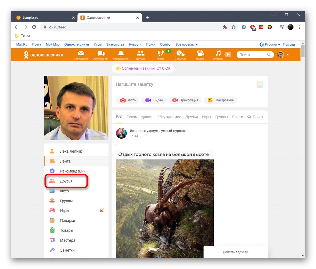The height and width of the screenshot is (269, 316).
Task: Bookmark the page with the star icon
Action: point(233,27)
